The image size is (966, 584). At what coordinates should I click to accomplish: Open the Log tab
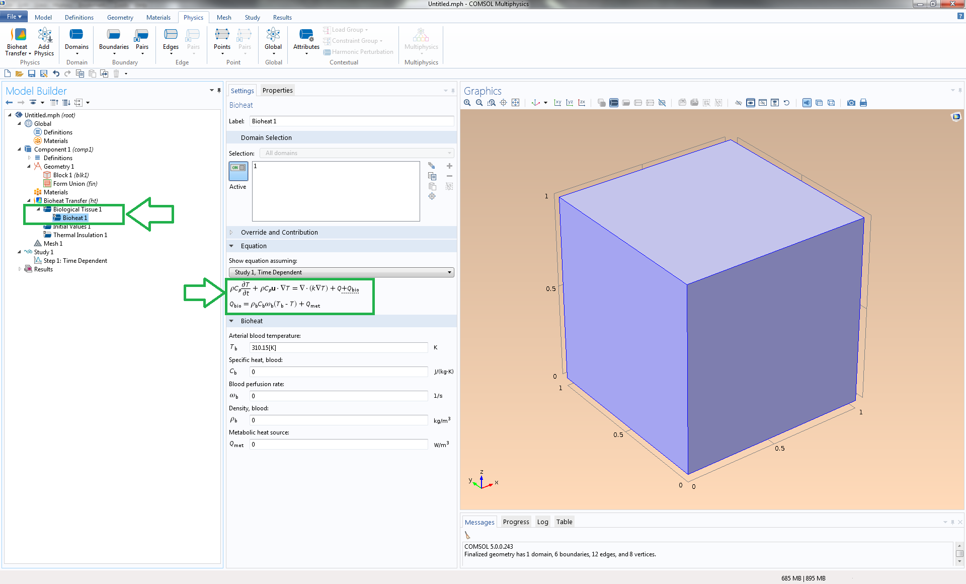click(542, 522)
